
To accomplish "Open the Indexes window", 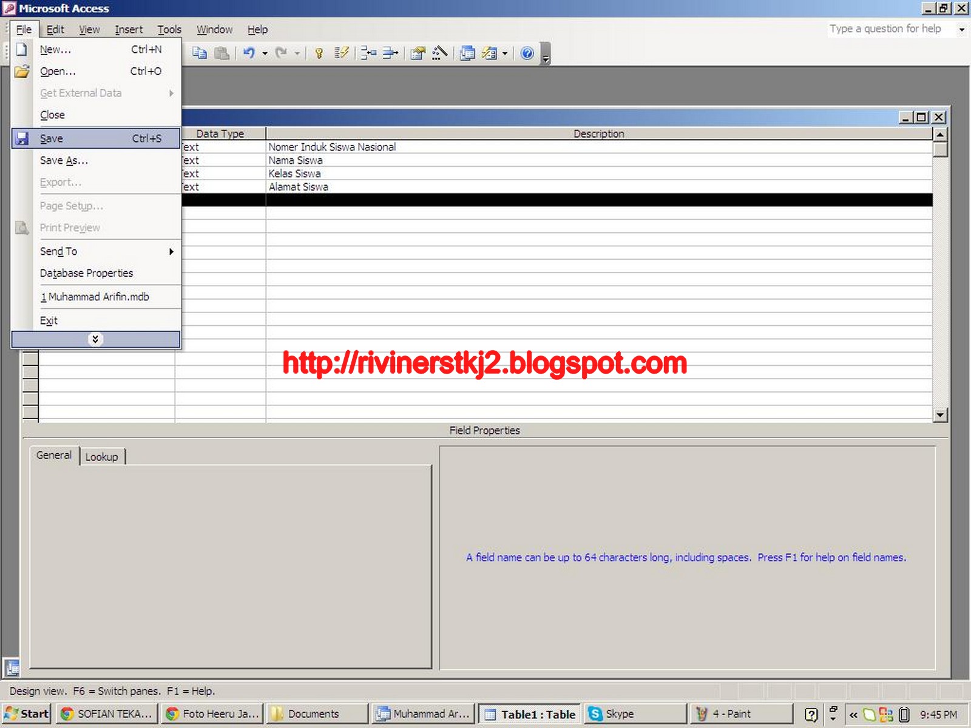I will 342,53.
